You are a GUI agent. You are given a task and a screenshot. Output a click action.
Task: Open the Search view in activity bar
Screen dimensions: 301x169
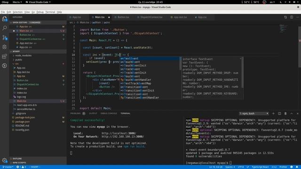pos(4,28)
